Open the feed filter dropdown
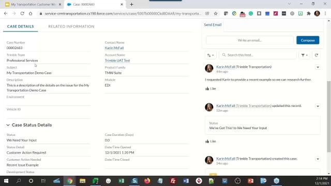This screenshot has height=186, width=331. coord(304,55)
